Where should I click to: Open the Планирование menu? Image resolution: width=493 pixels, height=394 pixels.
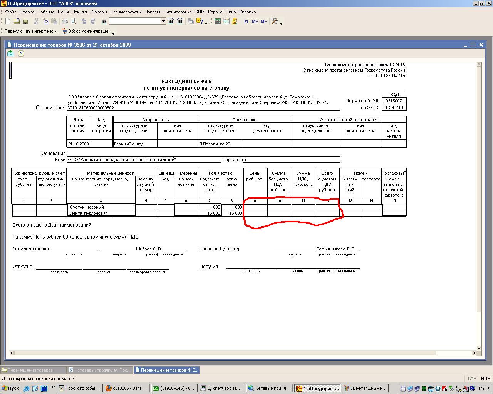(x=178, y=12)
